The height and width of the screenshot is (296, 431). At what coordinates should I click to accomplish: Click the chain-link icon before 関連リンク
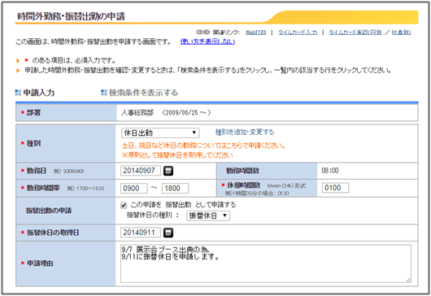[x=202, y=33]
